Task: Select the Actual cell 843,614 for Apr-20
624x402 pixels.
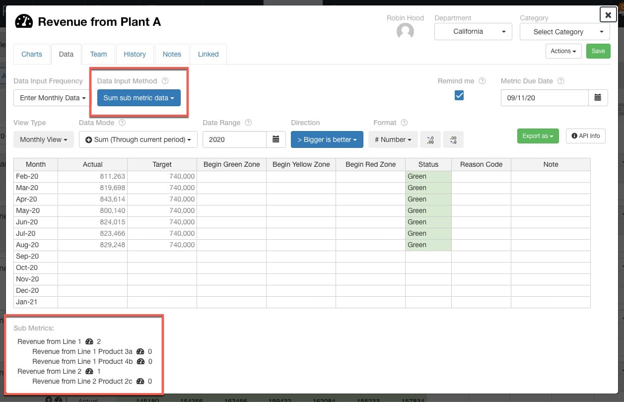Action: click(93, 199)
